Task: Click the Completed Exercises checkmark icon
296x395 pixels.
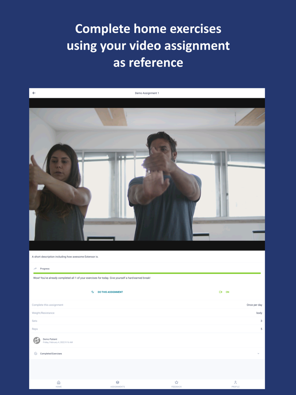Action: click(36, 354)
